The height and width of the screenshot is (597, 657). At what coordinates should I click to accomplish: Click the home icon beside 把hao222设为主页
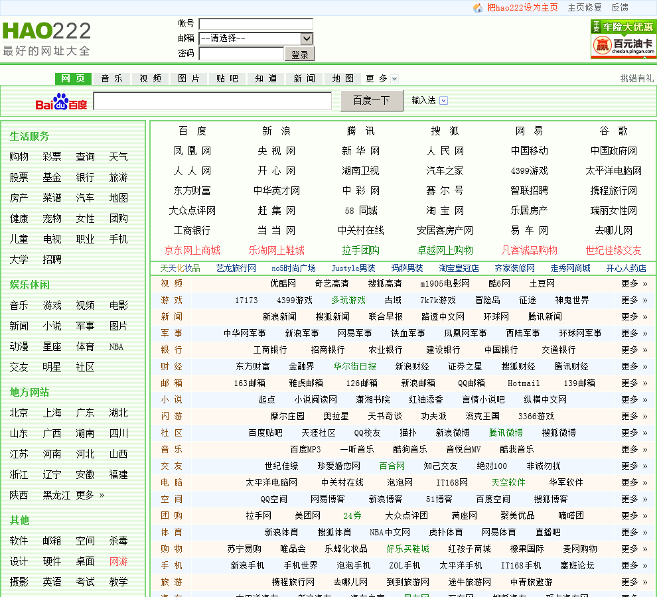(478, 8)
